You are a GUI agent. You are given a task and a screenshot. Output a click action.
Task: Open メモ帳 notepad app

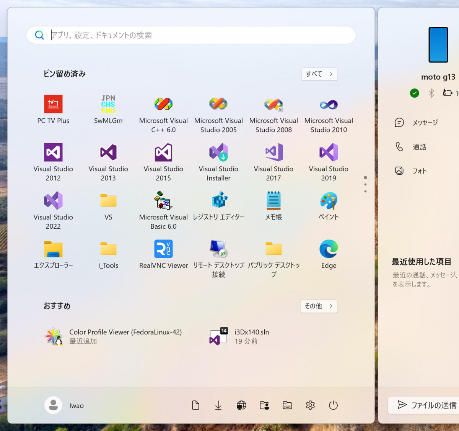click(x=273, y=206)
